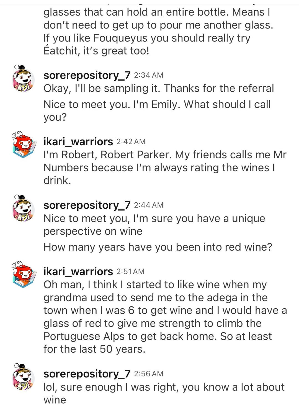
Task: Tap the sorerepository_7 username at 2:44 AM
Action: 87,205
